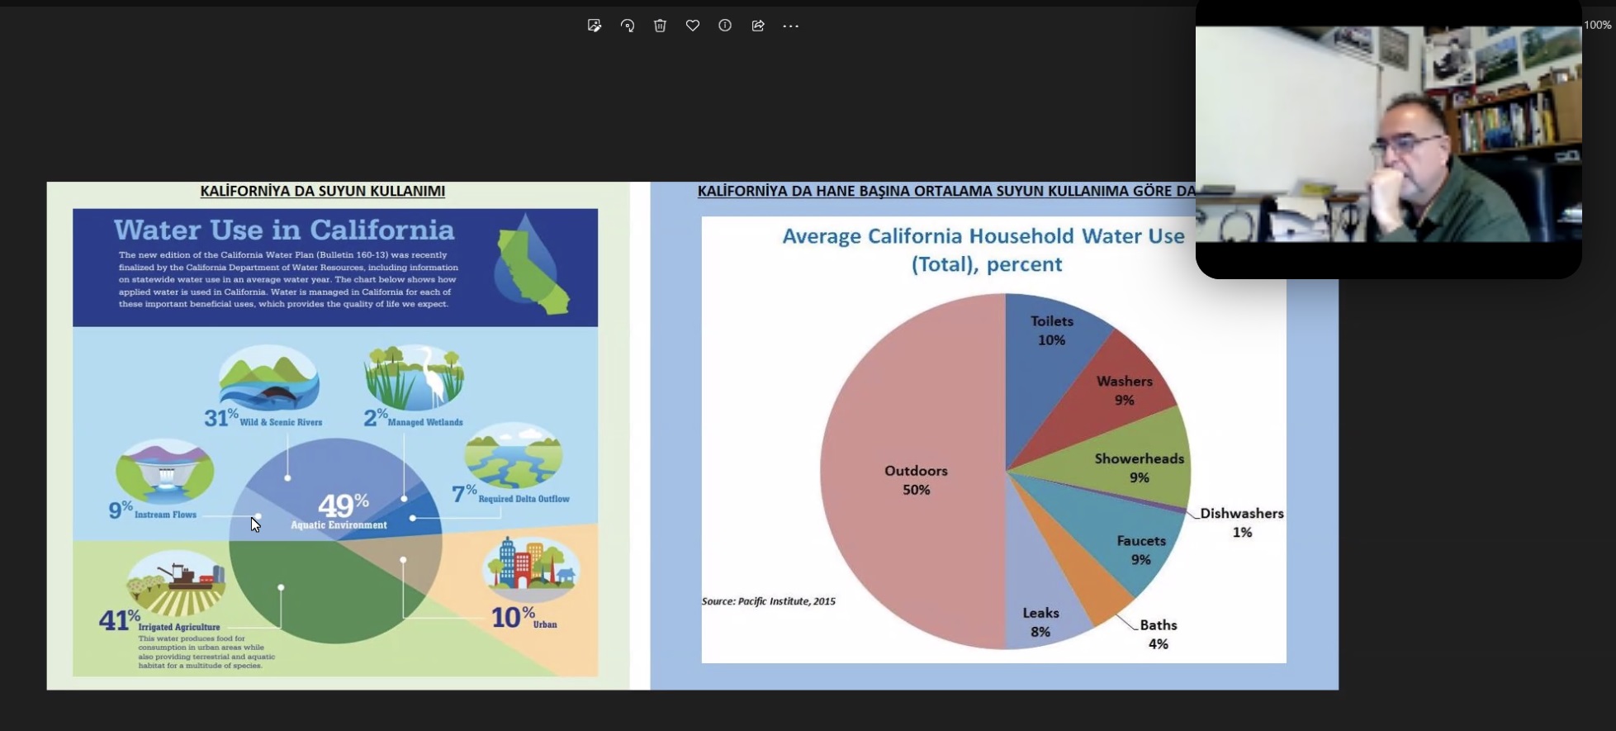This screenshot has height=731, width=1616.
Task: Click the "Water Use in California" heading
Action: coord(284,230)
